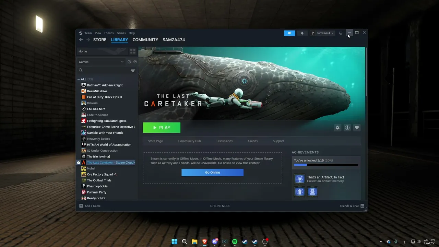Click the help question mark icon
The image size is (439, 247).
click(x=312, y=33)
